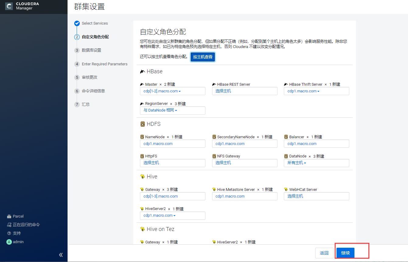The width and height of the screenshot is (408, 262).
Task: Select step 5 审核更改
Action: [89, 78]
